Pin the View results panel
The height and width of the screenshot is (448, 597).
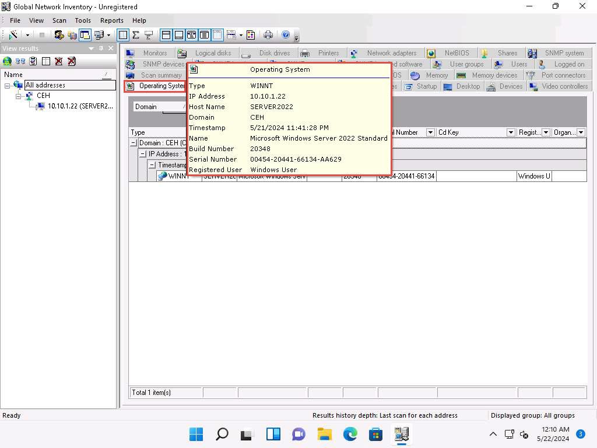coord(101,48)
